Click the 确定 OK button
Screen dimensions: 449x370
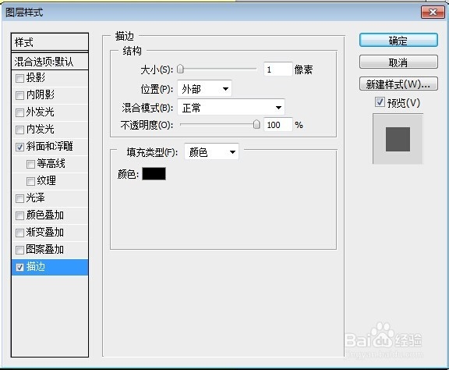[x=398, y=41]
